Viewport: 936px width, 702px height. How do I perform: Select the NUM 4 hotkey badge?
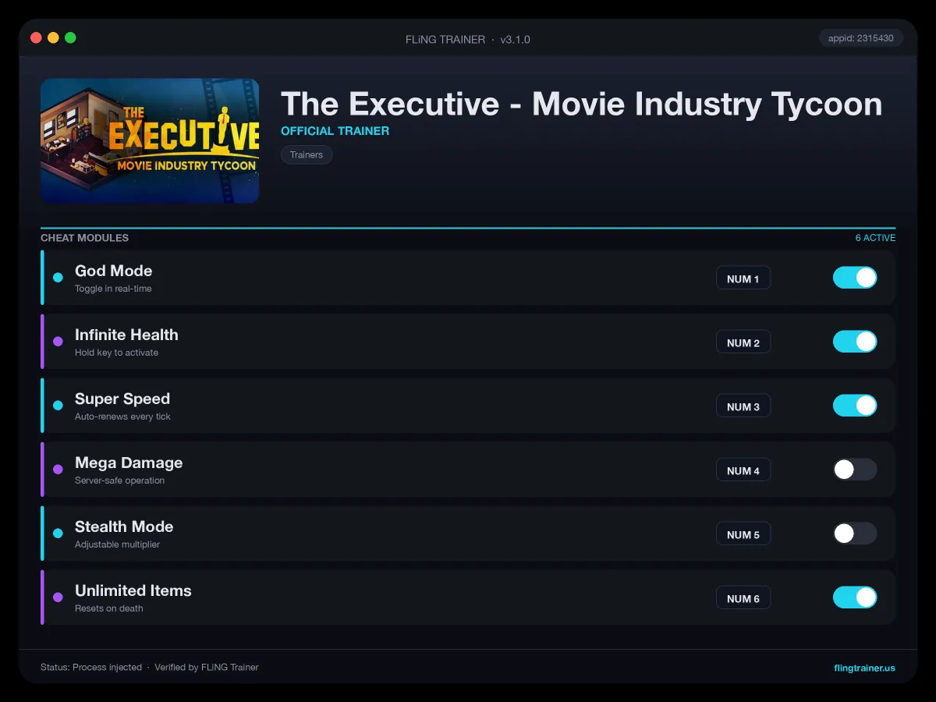point(743,470)
